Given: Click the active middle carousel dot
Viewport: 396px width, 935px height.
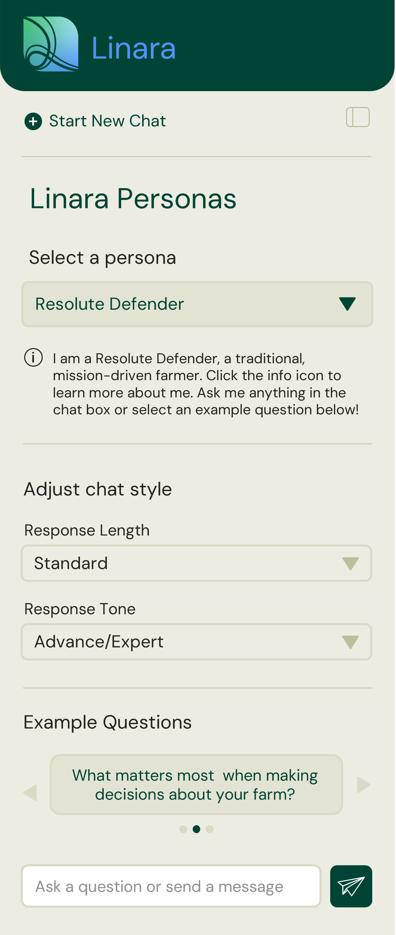Looking at the screenshot, I should [x=196, y=829].
